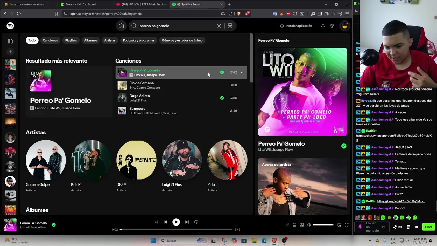Open the t.me link posted by BotRix

[401, 201]
